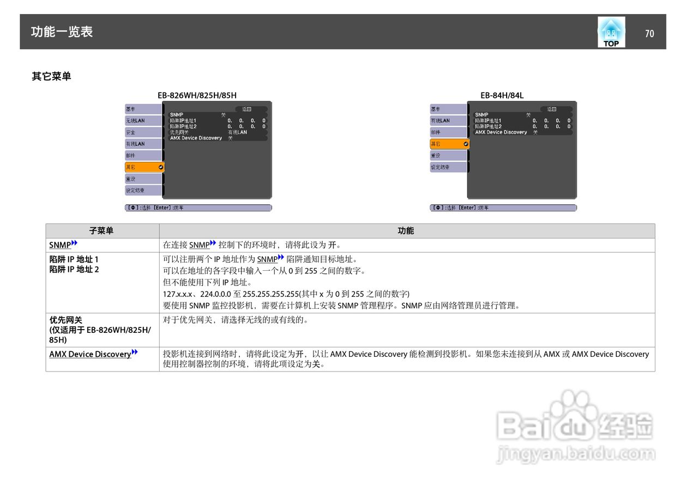The image size is (698, 493).
Task: Click 有线LAN gateway value in EB-826WH menu
Action: click(x=237, y=132)
